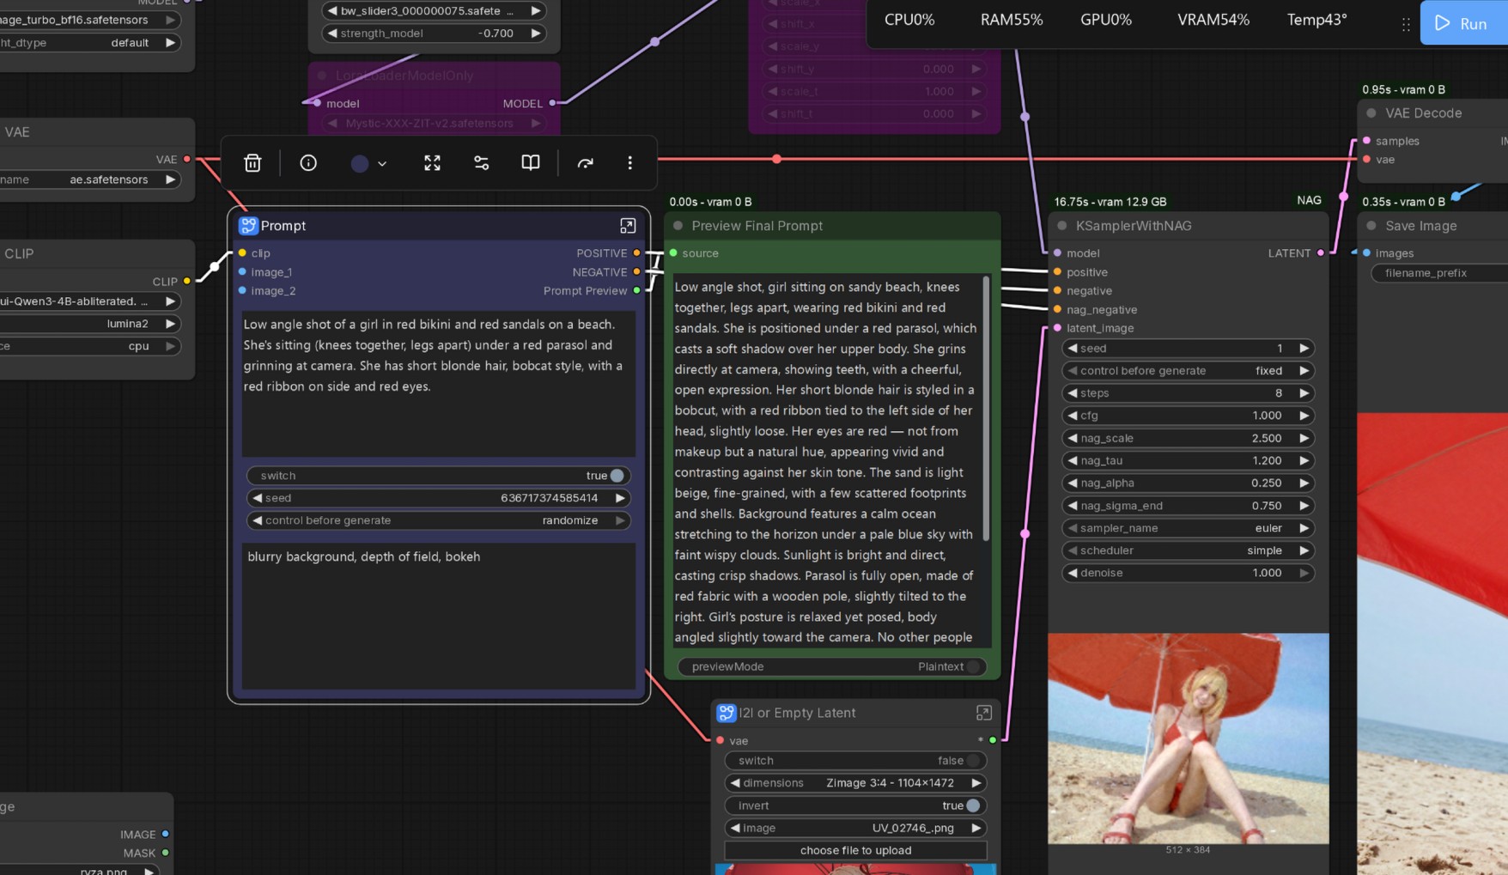Open the sampler_name euler dropdown
The image size is (1508, 875).
[1189, 528]
